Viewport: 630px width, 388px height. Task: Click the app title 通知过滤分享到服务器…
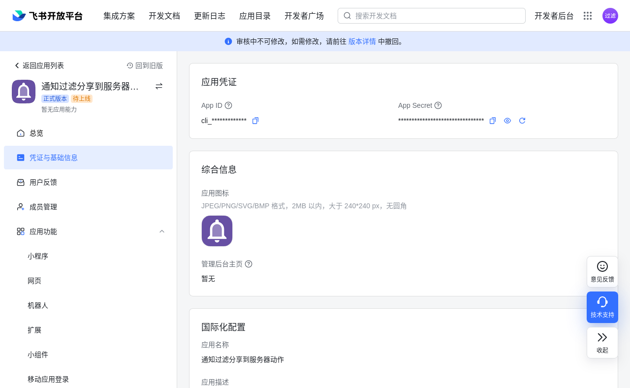[90, 87]
